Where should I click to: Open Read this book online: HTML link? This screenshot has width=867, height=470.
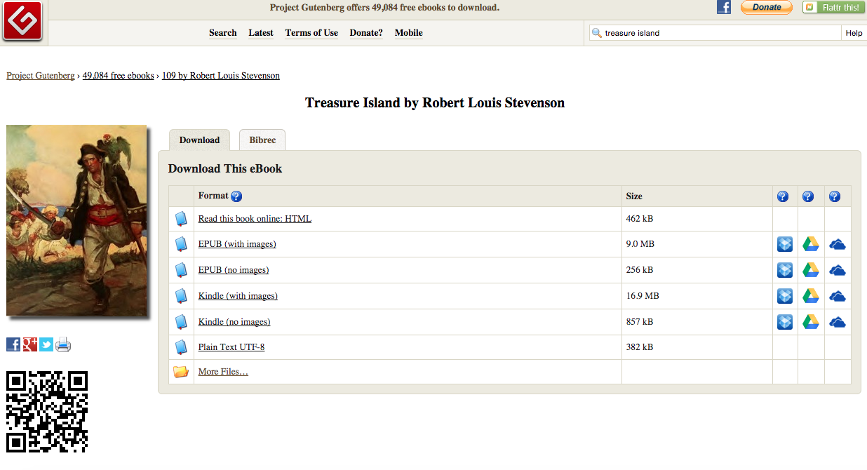[255, 219]
